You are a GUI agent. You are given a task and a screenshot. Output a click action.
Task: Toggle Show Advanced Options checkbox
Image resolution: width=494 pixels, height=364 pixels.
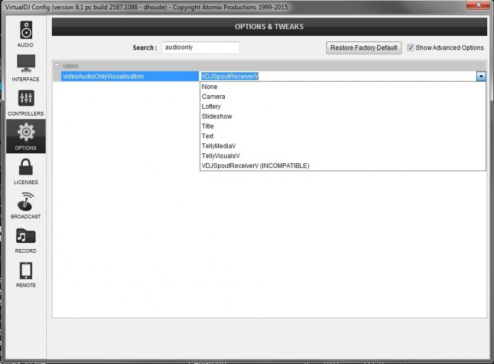[x=410, y=48]
